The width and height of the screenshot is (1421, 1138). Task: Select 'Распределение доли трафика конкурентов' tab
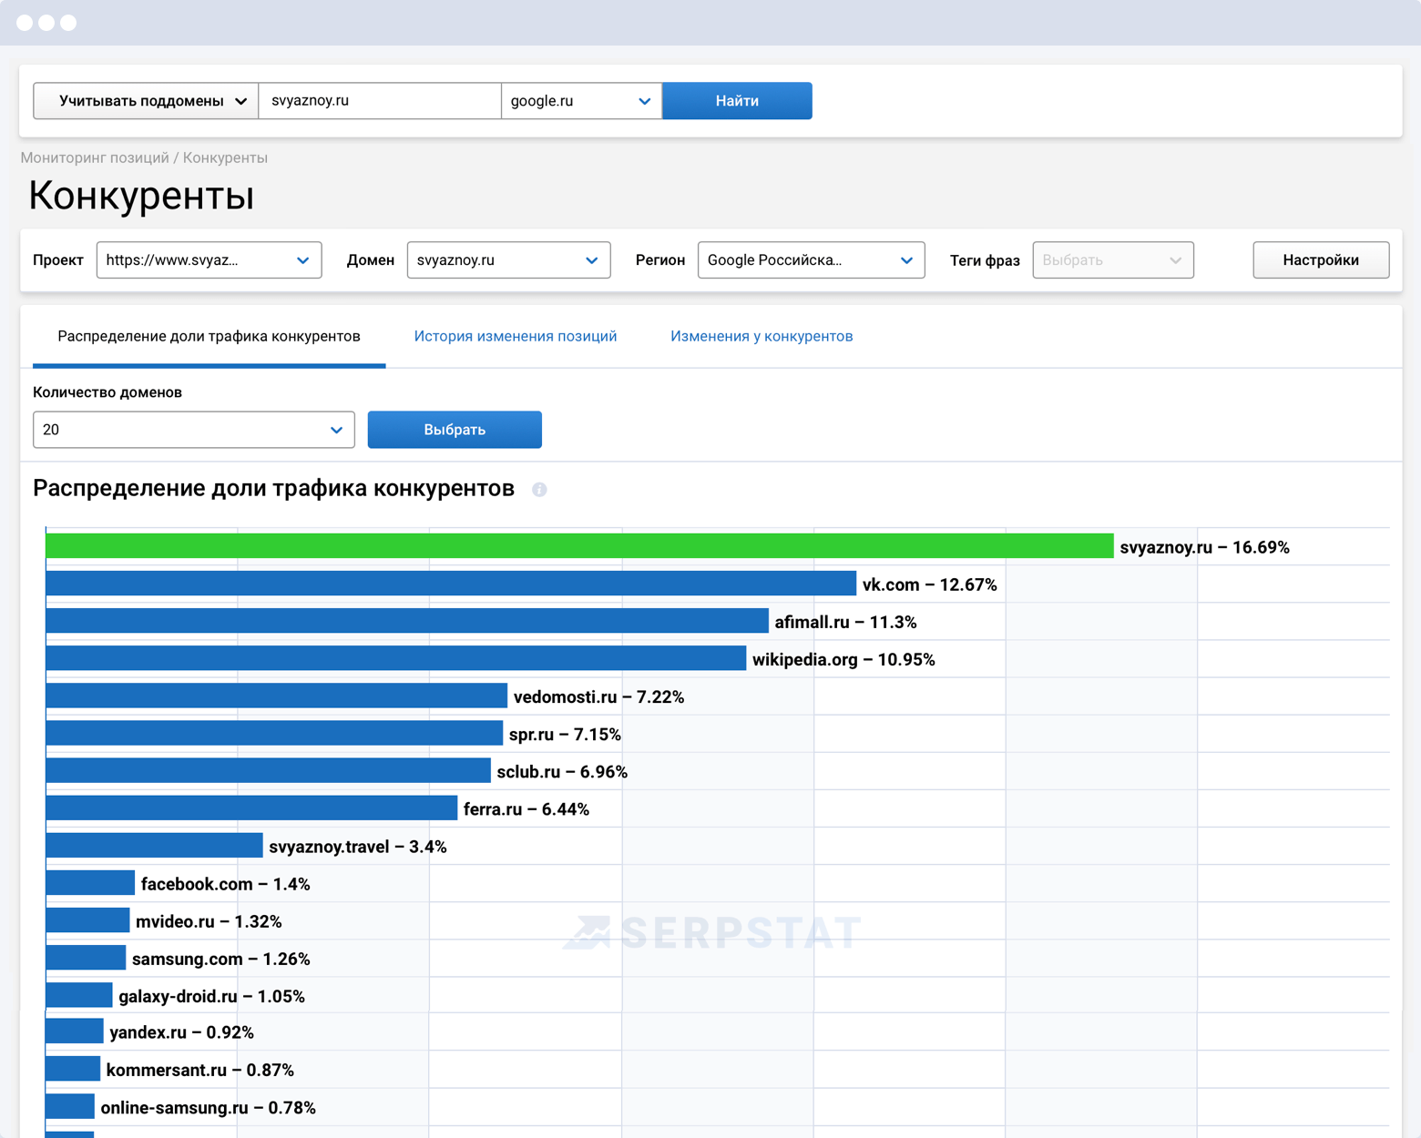click(x=209, y=337)
